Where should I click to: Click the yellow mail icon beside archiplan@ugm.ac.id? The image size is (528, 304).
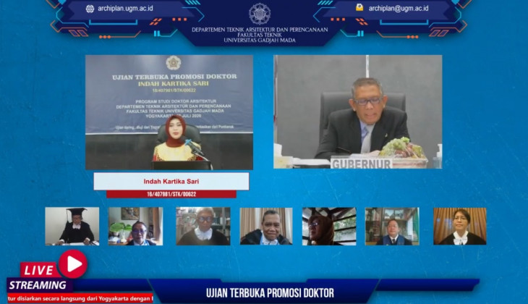(x=359, y=7)
